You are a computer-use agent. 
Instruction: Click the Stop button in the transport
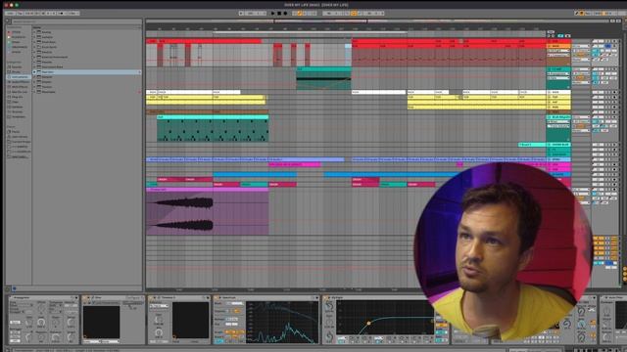pyautogui.click(x=279, y=13)
